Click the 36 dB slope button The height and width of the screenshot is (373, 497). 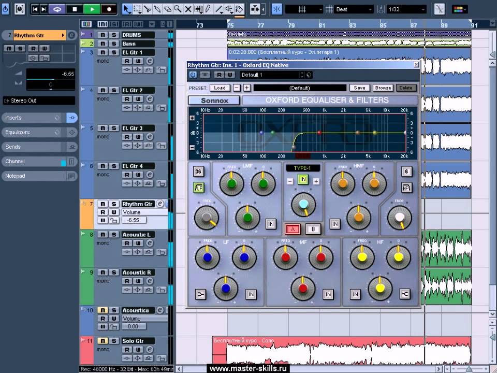coord(198,171)
